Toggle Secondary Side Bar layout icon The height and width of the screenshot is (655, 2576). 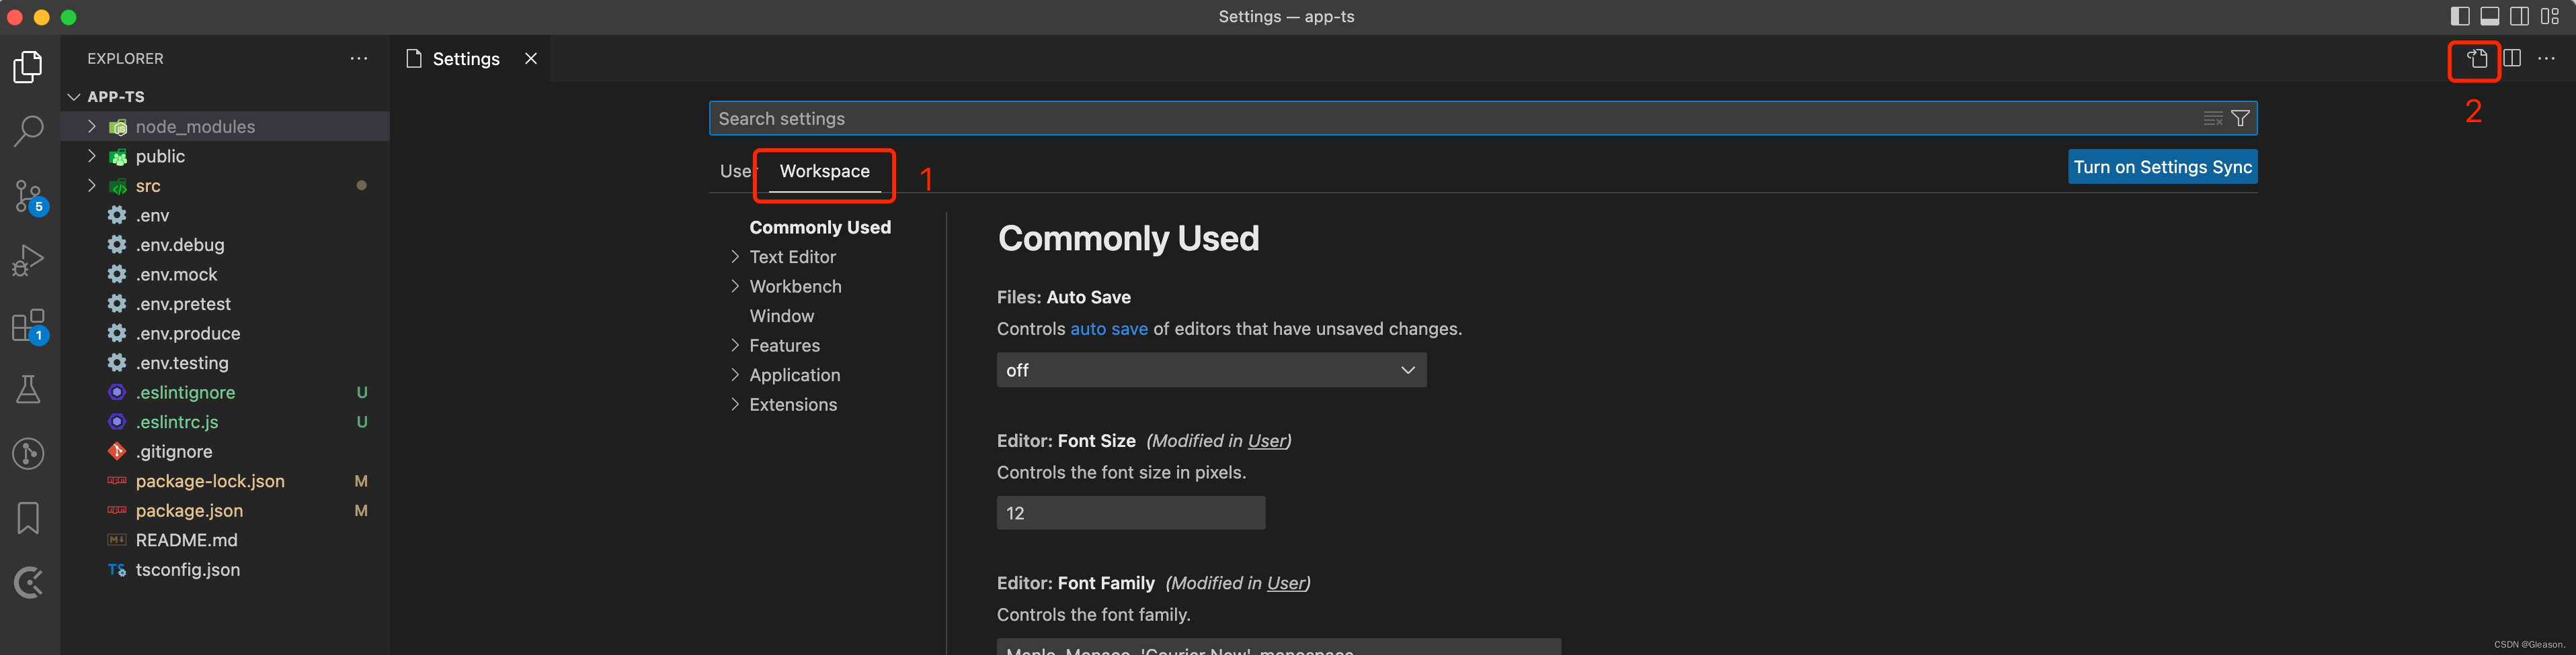(2520, 16)
